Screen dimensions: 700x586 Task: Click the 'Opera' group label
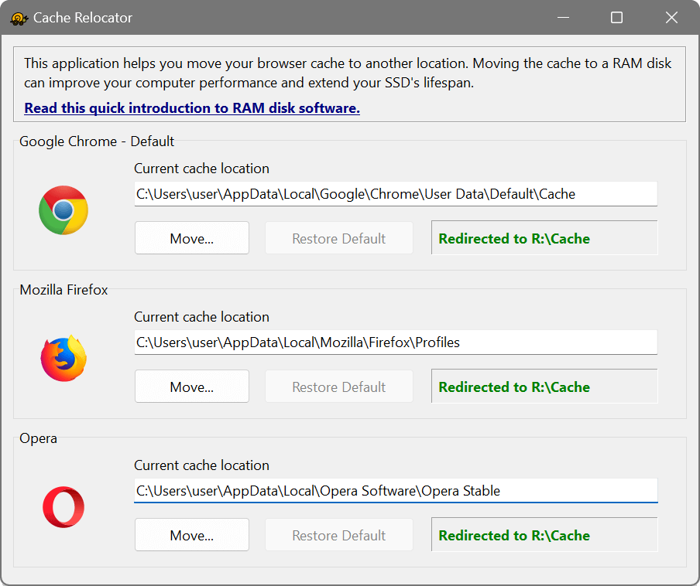point(39,438)
